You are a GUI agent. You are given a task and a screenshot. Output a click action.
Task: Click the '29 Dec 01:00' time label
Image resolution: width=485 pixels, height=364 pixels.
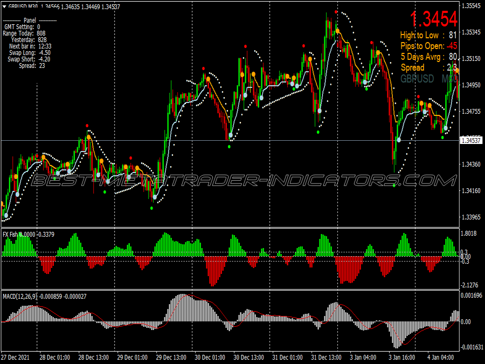click(133, 358)
